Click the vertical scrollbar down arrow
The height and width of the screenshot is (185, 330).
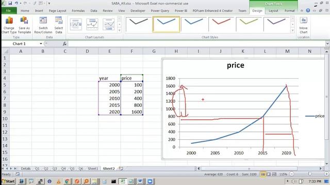click(326, 164)
